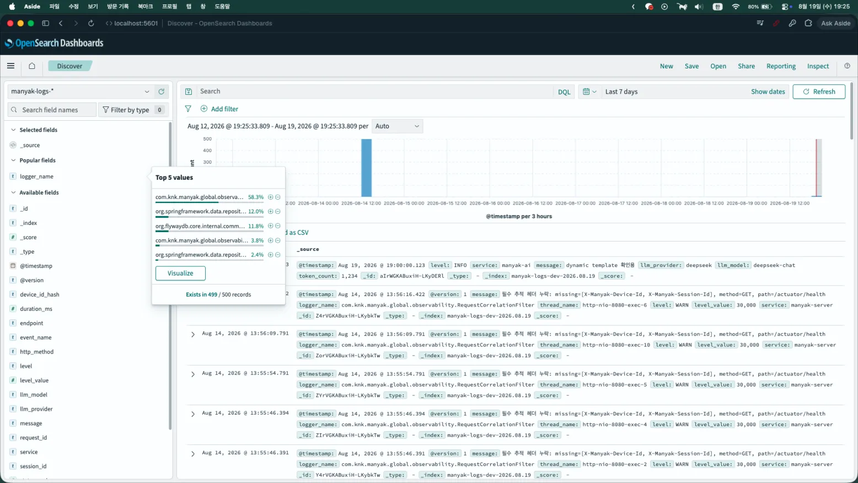Focus the Search query input

coord(375,92)
